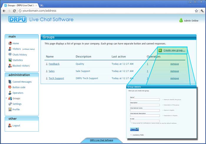Open Operators administration page

18,93
